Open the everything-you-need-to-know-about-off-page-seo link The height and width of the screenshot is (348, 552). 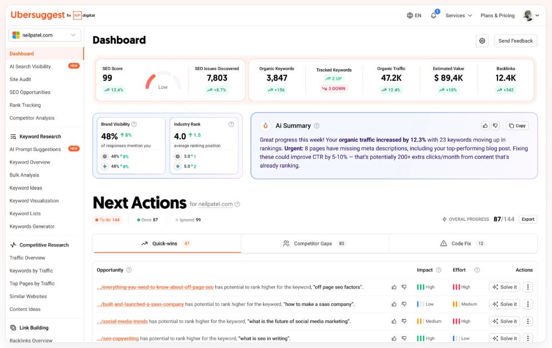[x=155, y=287]
